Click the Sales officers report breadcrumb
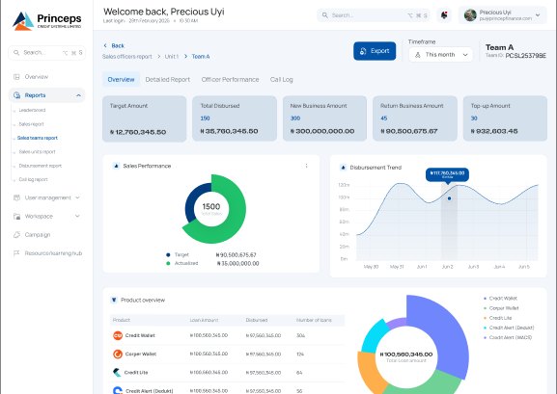557x394 pixels. 127,57
